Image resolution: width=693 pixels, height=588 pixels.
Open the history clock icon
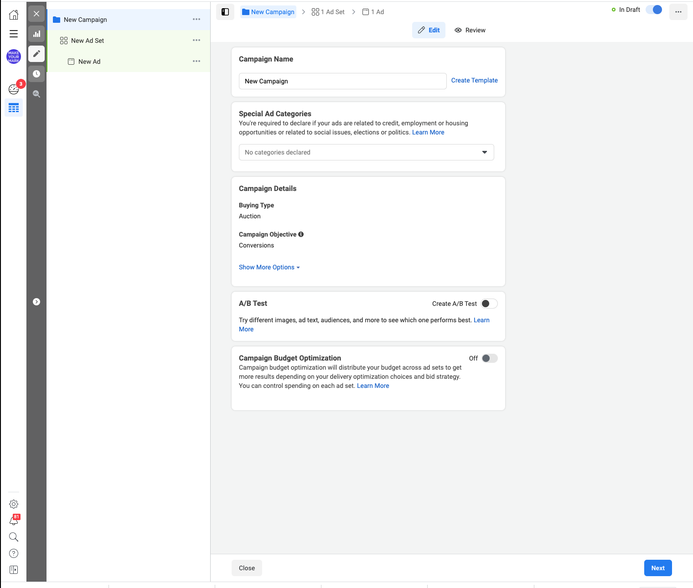36,74
